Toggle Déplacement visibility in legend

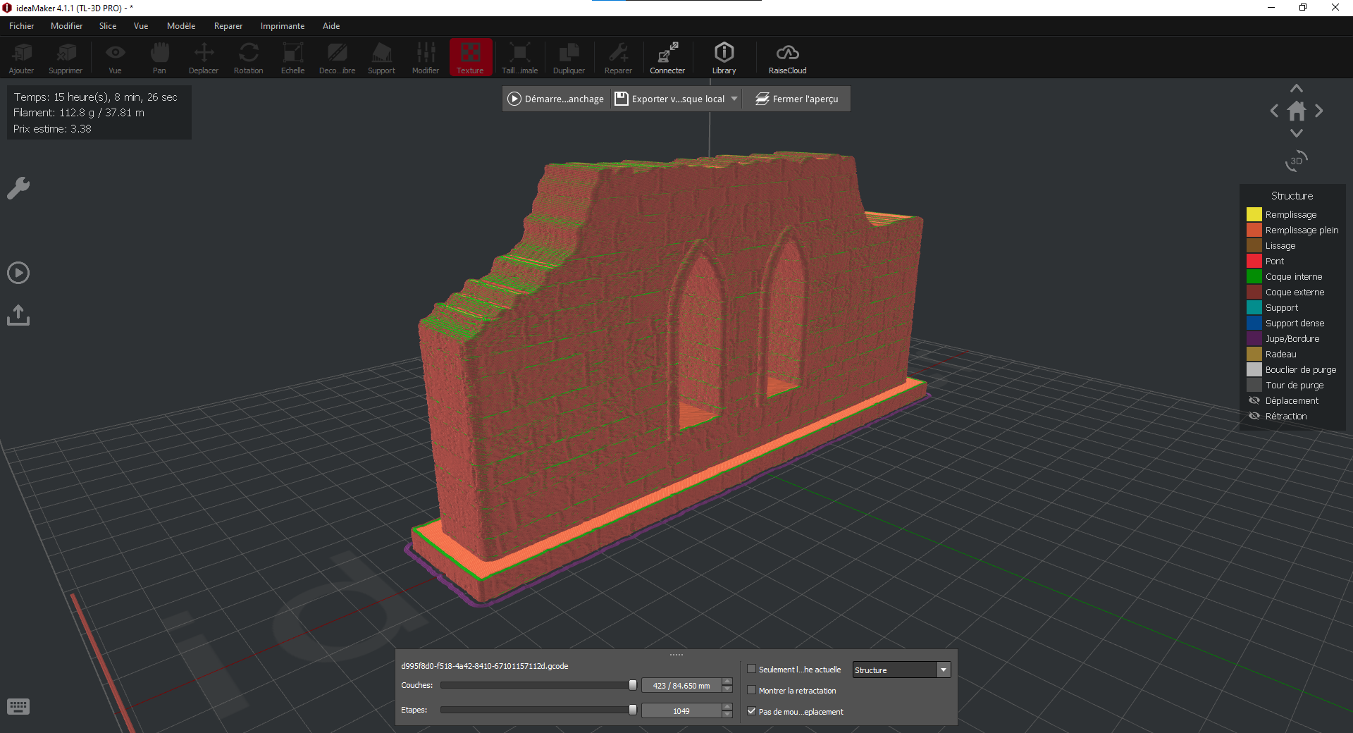coord(1254,400)
